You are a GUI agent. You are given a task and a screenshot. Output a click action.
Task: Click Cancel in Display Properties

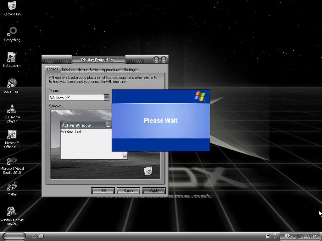tap(129, 190)
